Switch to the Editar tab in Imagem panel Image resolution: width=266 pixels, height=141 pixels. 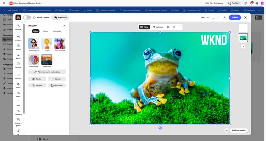35,31
